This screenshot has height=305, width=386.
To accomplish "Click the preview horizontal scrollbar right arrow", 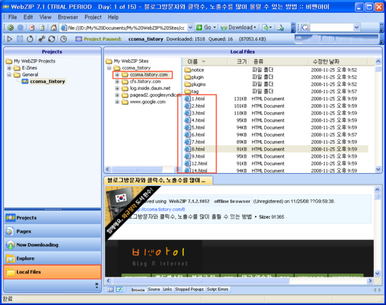I will [370, 281].
